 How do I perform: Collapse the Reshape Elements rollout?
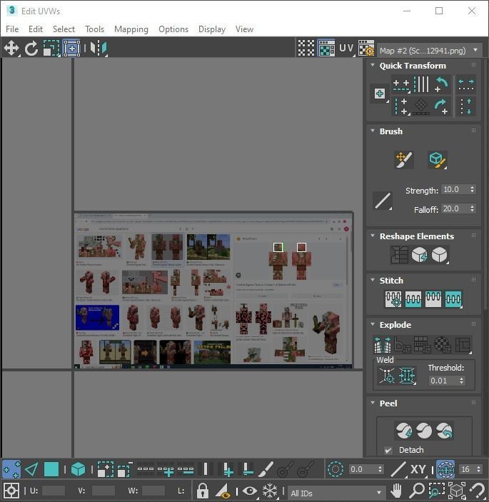(373, 236)
